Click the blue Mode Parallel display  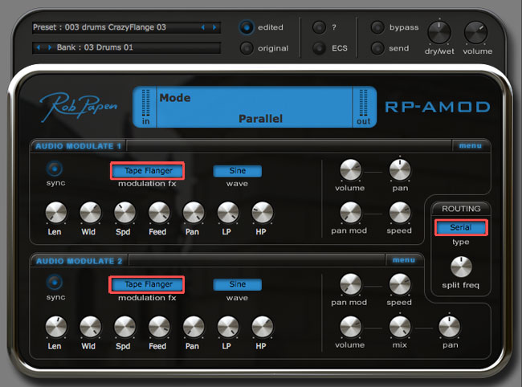(x=255, y=107)
